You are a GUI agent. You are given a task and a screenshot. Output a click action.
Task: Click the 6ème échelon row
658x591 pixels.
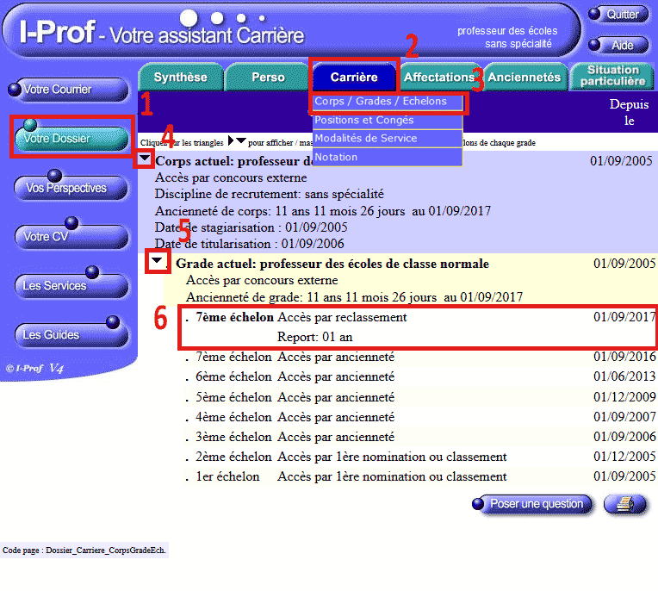click(x=419, y=377)
